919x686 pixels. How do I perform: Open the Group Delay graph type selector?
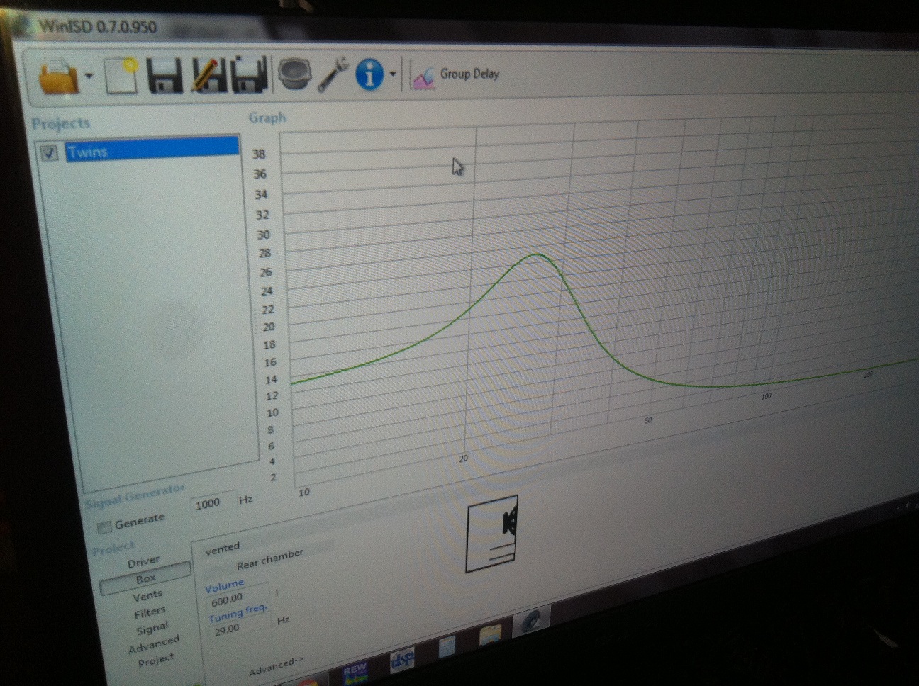tap(455, 75)
